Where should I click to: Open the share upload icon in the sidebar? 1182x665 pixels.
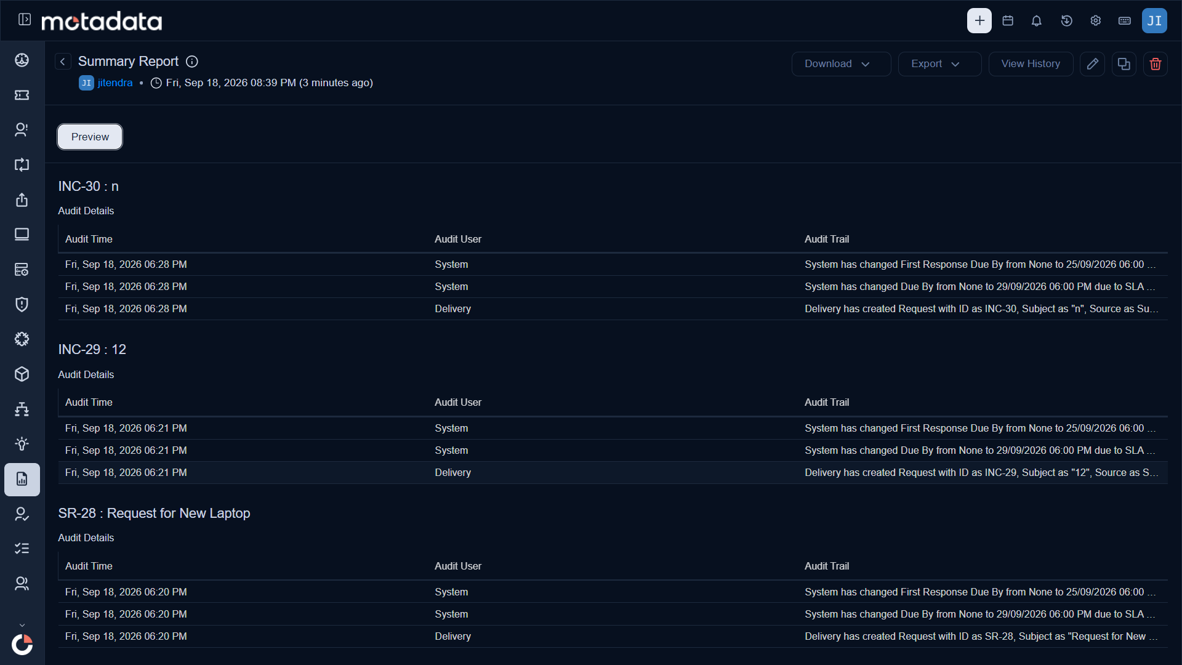point(22,199)
